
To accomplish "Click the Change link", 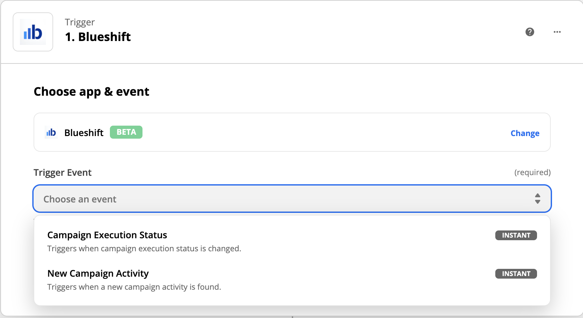I will coord(525,133).
